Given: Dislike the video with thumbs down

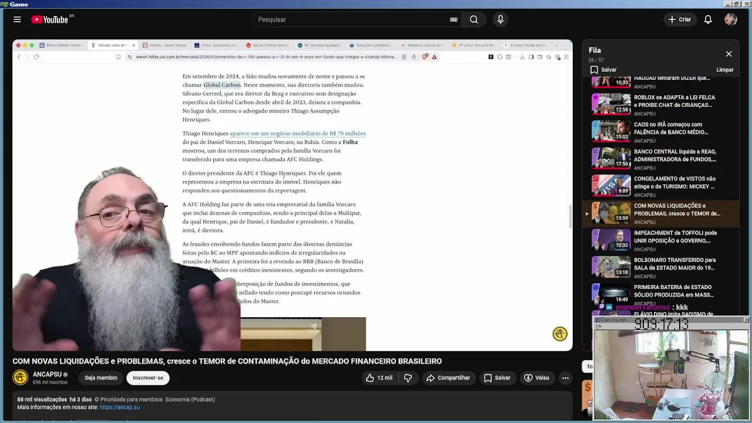Looking at the screenshot, I should [408, 378].
